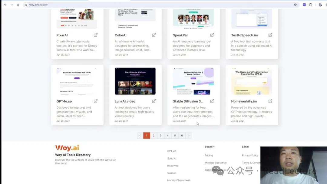
Task: Reload the page with browser refresh icon
Action: pos(18,5)
